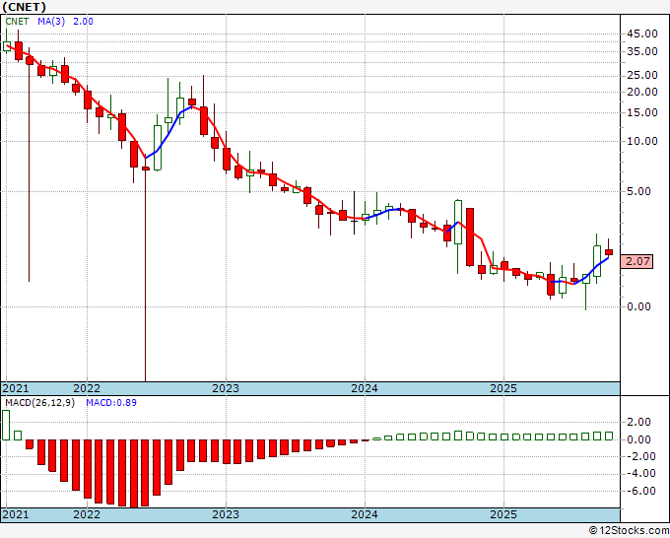670x538 pixels.
Task: Click the 2022 label on the MACD timeline
Action: [x=87, y=514]
